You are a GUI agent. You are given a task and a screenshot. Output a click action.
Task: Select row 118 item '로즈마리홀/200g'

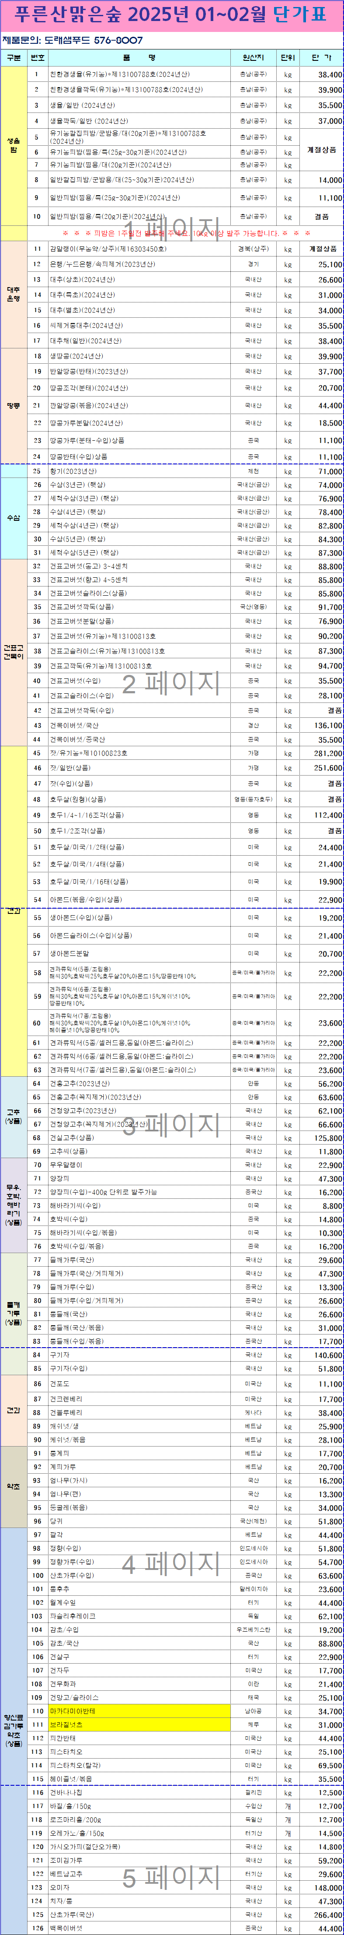tap(76, 1820)
